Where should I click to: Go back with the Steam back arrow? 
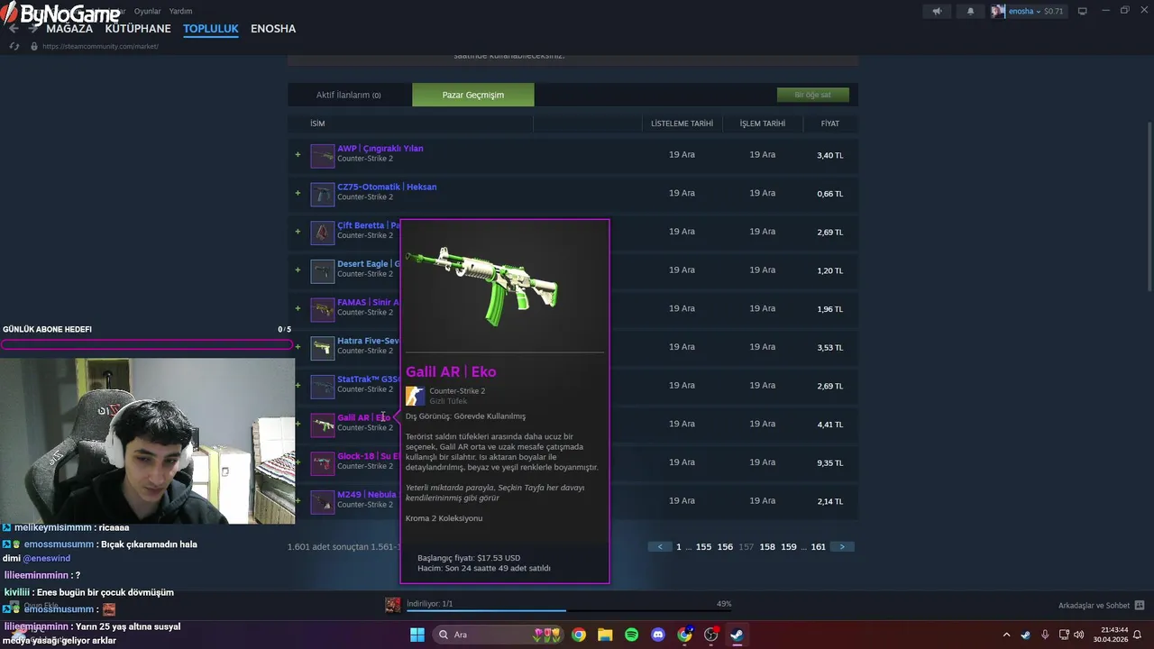[13, 29]
